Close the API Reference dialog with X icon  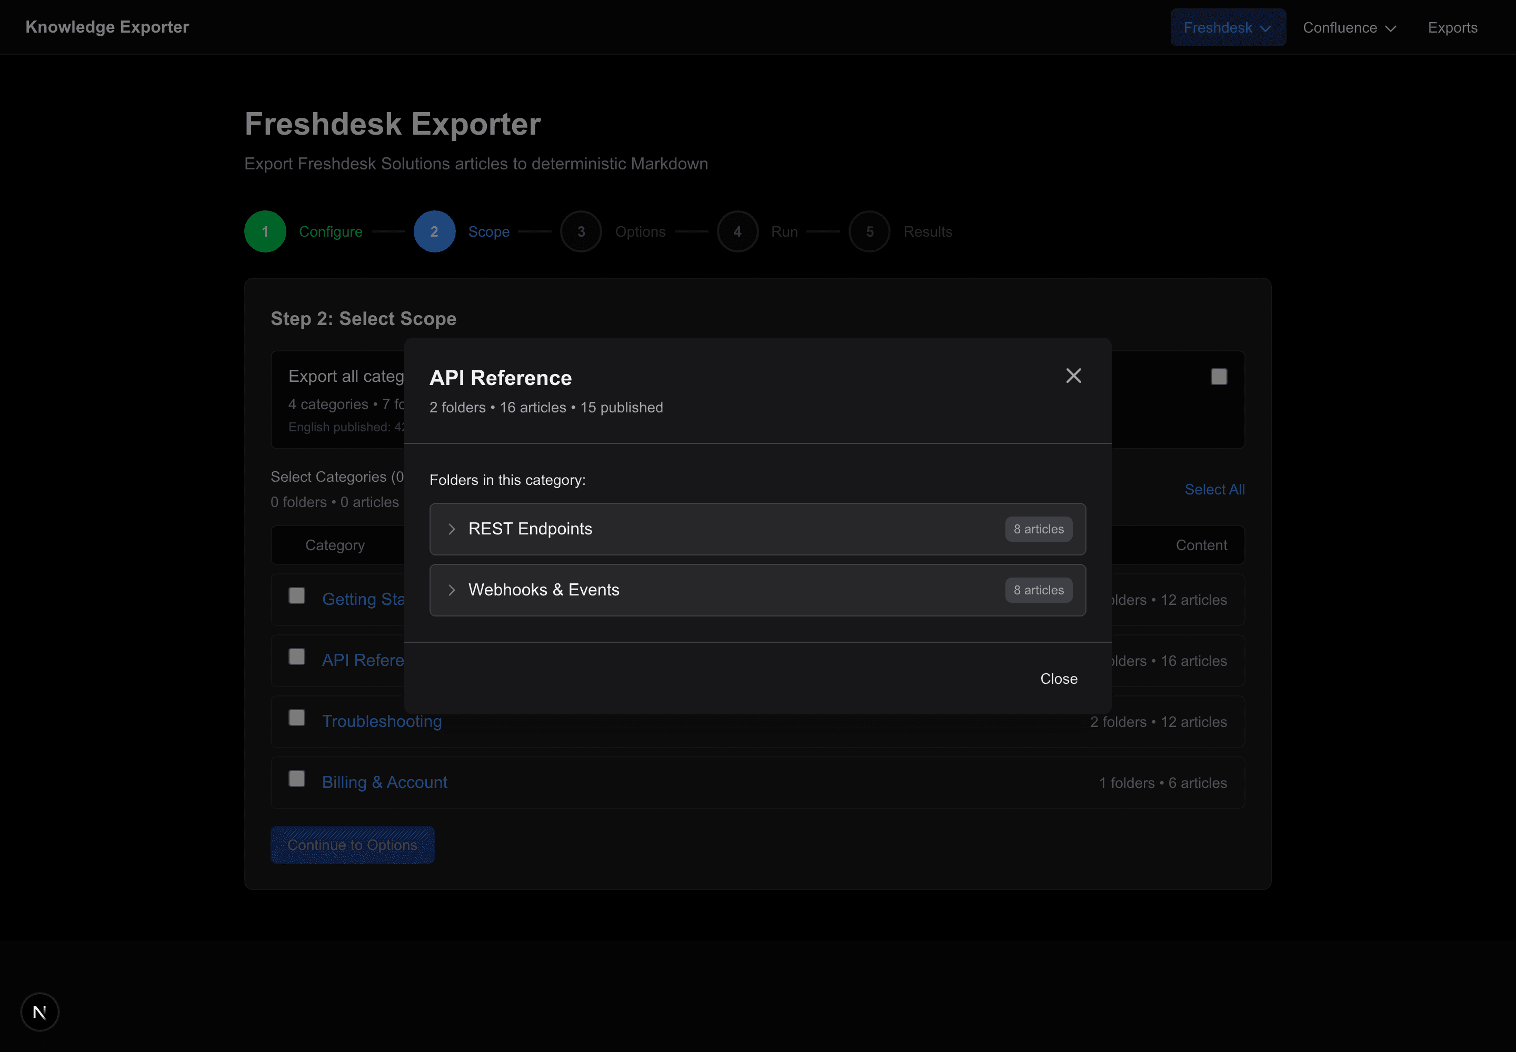click(1073, 376)
